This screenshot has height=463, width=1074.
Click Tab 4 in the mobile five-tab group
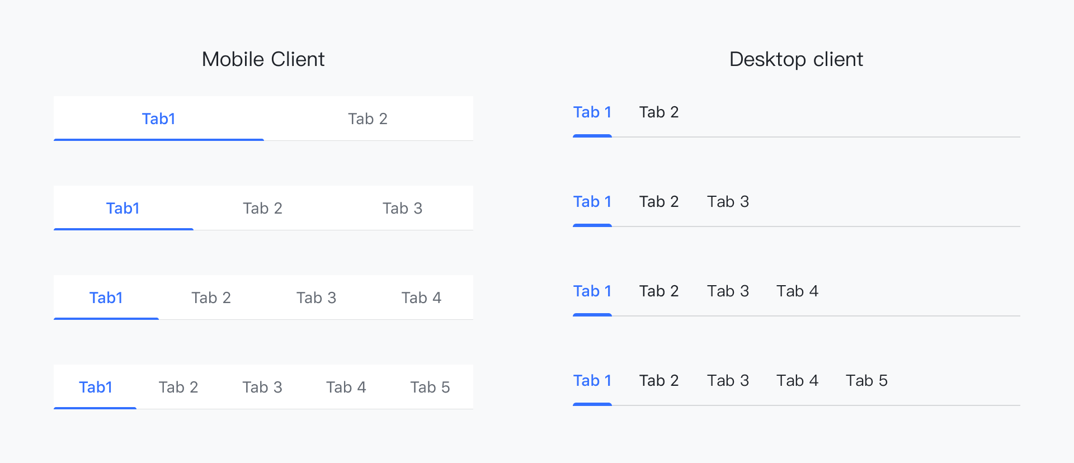pyautogui.click(x=346, y=387)
